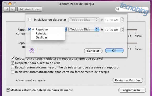Enable Inicializar automaticamente após corte de energia
The height and width of the screenshot is (96, 152).
(13, 72)
